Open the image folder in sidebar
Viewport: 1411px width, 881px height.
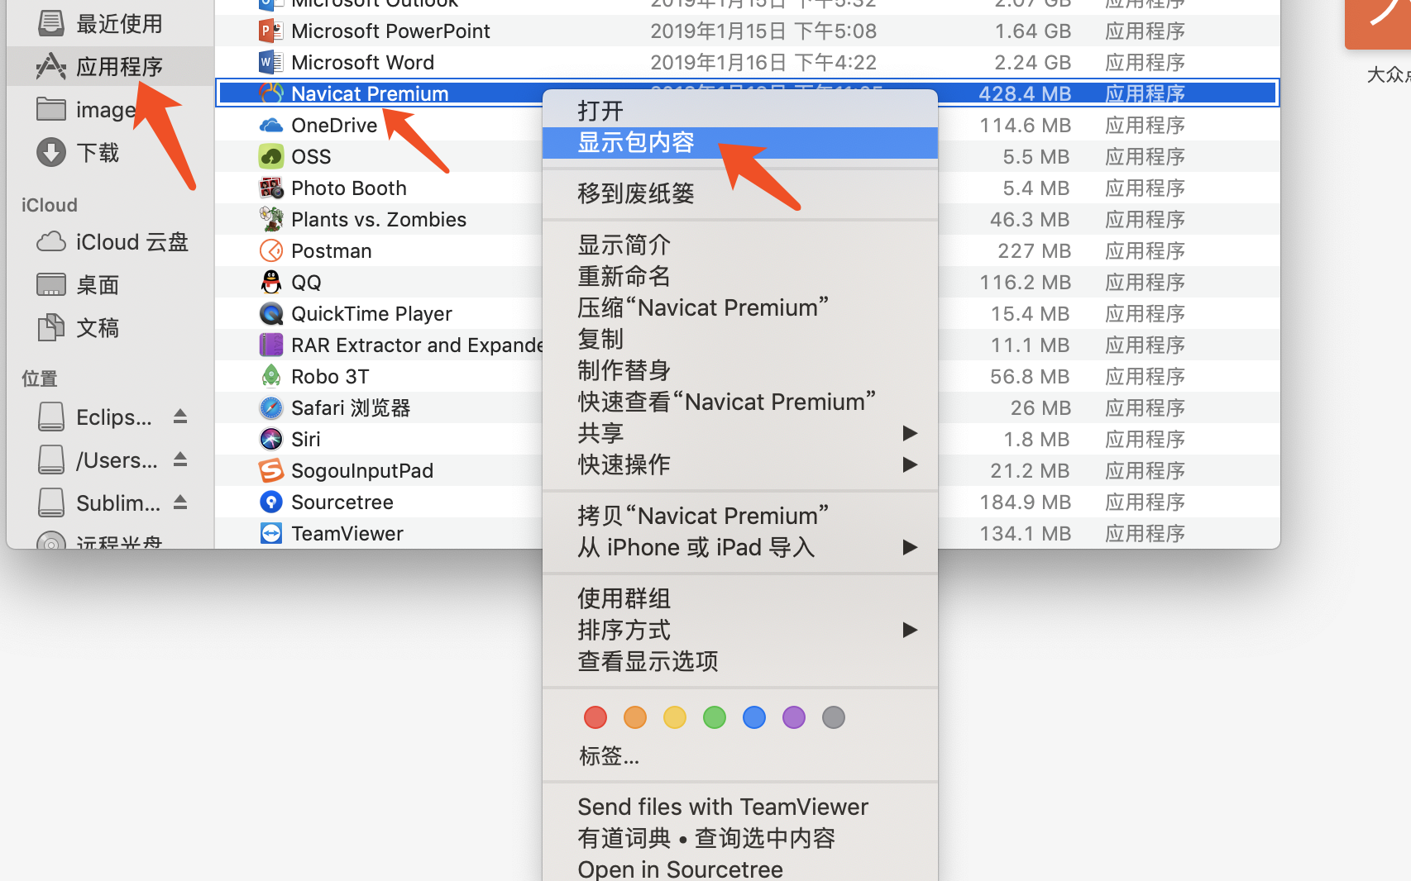click(x=110, y=110)
